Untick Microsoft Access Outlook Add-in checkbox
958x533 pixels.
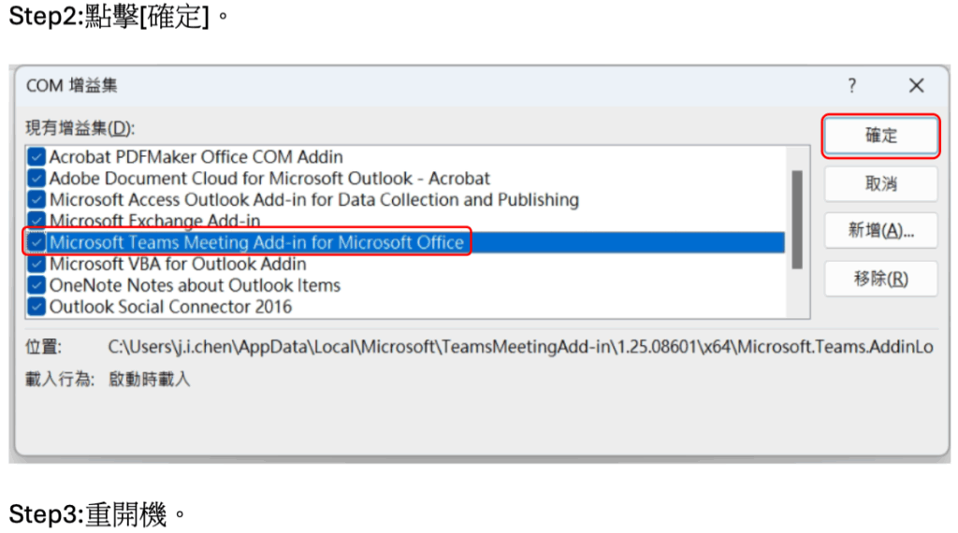click(x=36, y=199)
